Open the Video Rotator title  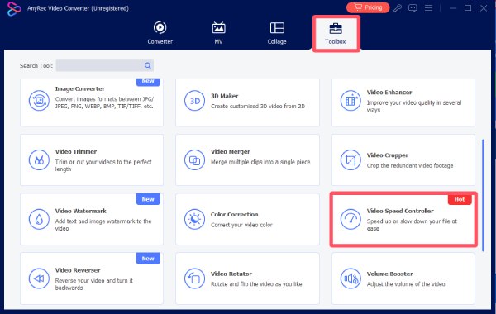pyautogui.click(x=231, y=274)
